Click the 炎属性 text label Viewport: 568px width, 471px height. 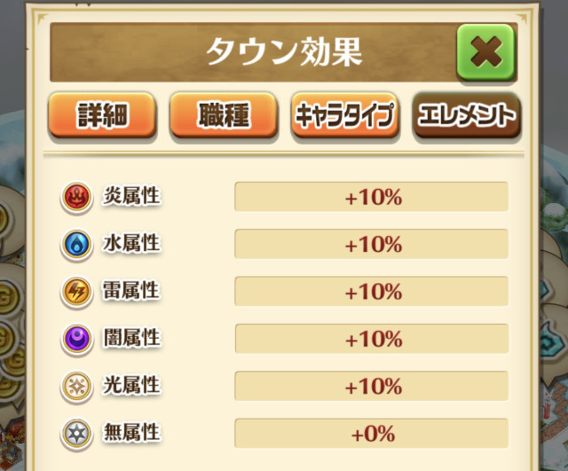tap(131, 196)
